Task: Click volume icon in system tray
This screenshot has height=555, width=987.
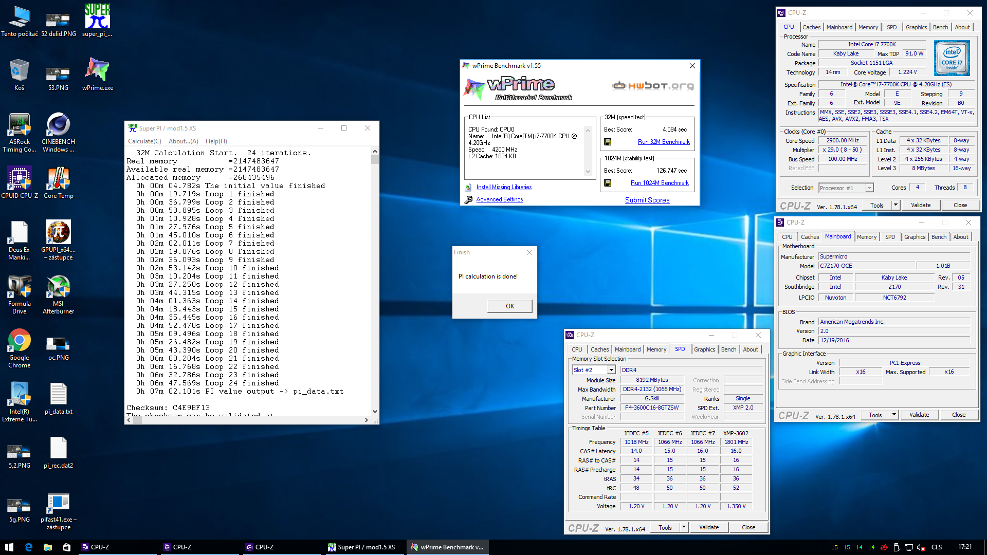Action: (x=921, y=547)
